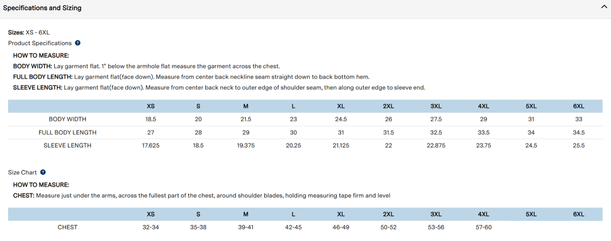Click the Size Chart label text
611x241 pixels.
pyautogui.click(x=22, y=172)
